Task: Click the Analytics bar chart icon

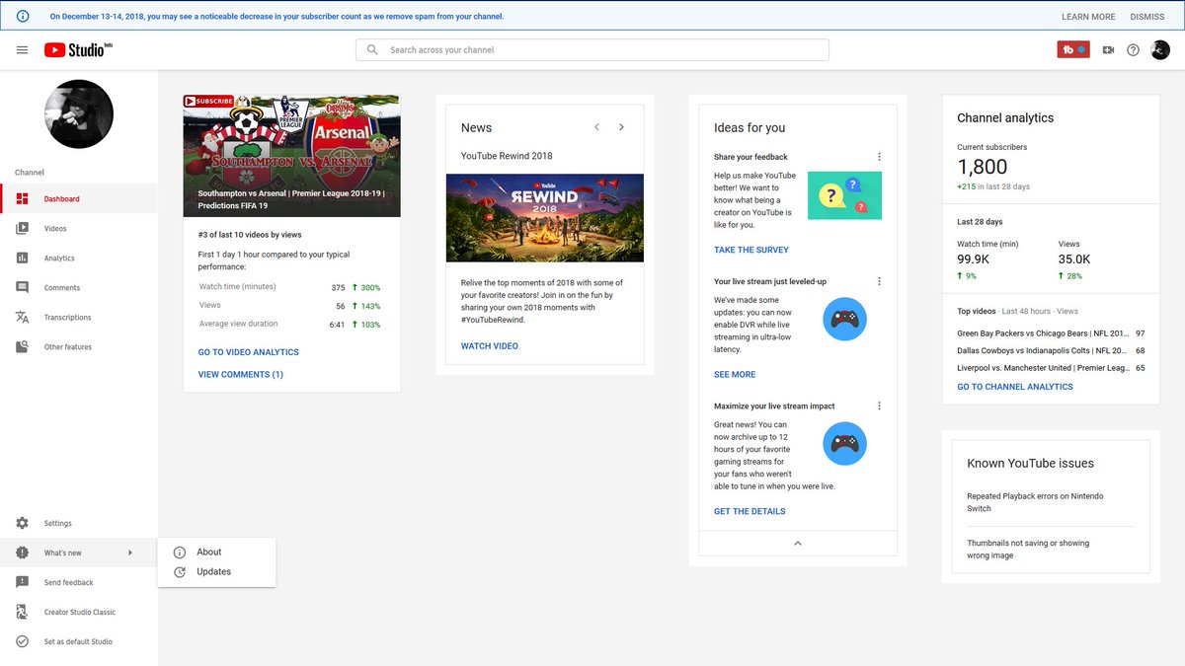Action: [x=22, y=259]
